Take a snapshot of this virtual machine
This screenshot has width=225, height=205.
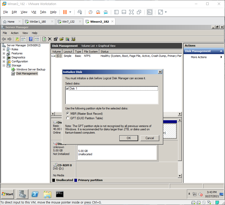coord(90,12)
